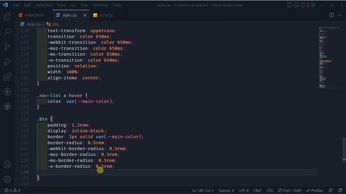Open the Extensions view
The width and height of the screenshot is (346, 194).
(7, 77)
